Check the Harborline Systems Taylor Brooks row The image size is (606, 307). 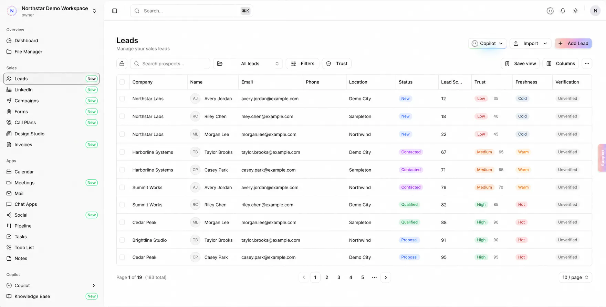(122, 152)
